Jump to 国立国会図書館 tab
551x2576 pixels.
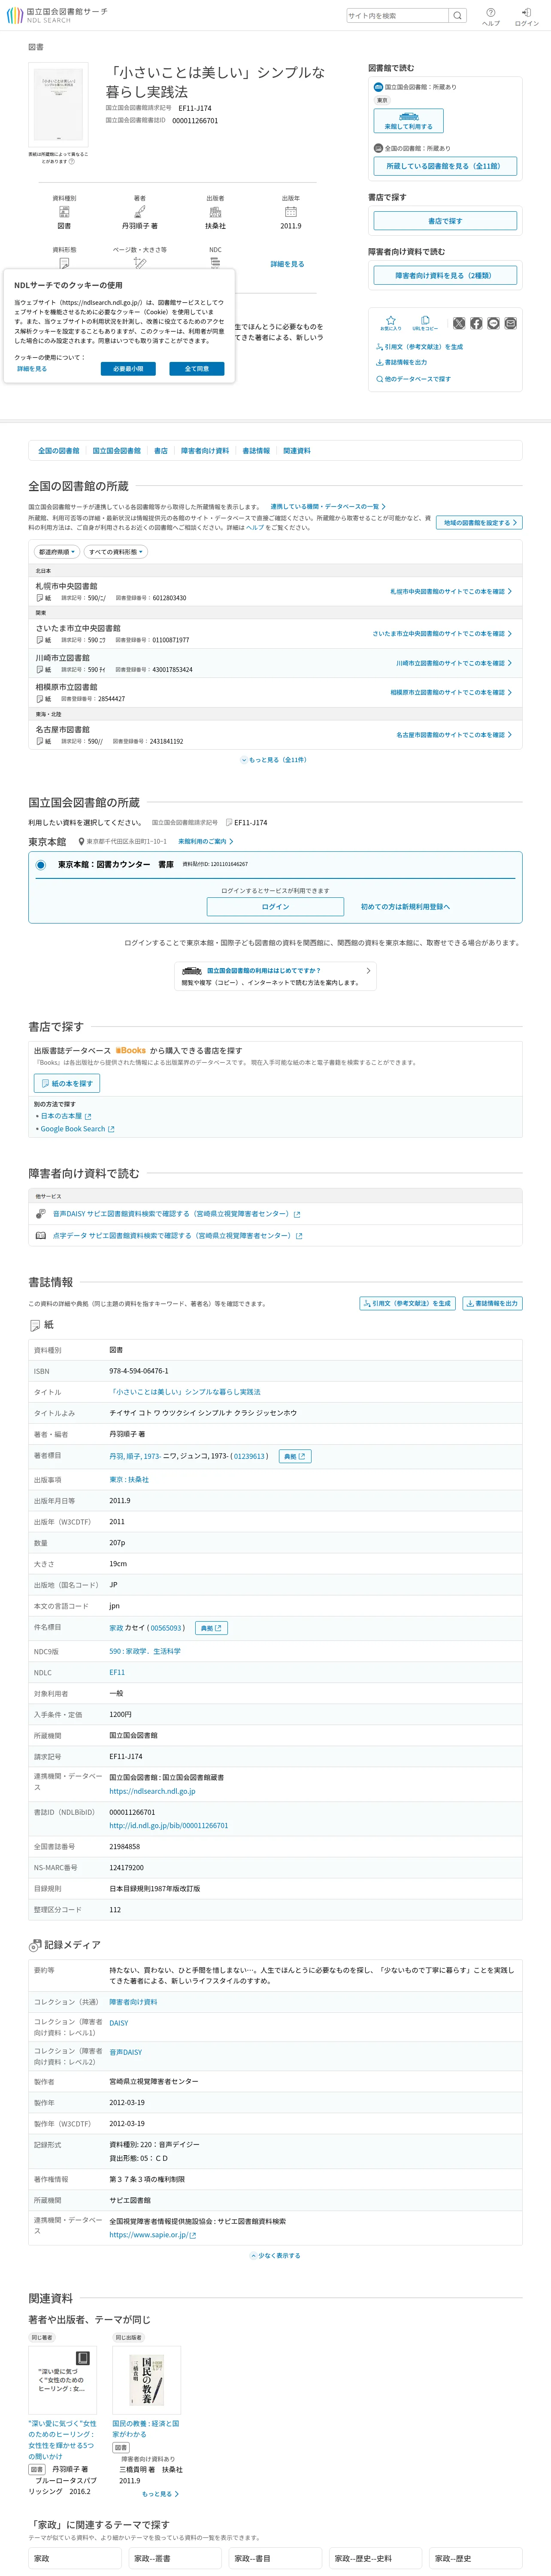point(117,451)
